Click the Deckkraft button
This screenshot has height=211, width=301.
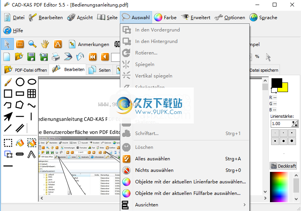[x=283, y=166]
